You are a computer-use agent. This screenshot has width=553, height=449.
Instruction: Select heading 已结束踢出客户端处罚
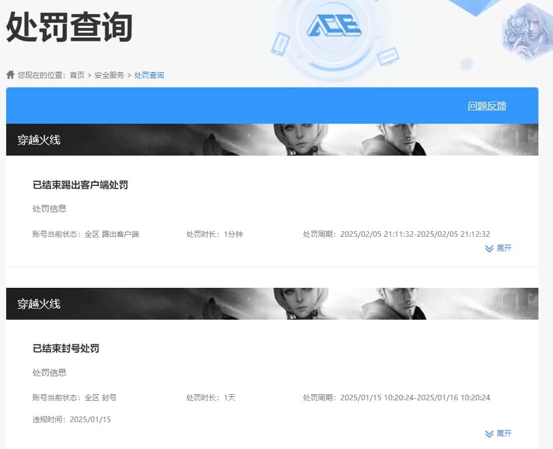point(81,185)
